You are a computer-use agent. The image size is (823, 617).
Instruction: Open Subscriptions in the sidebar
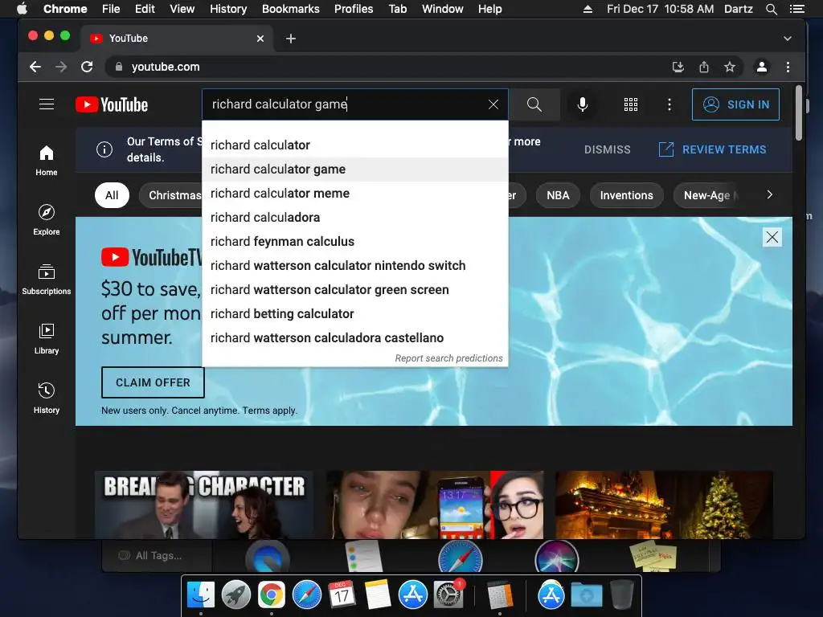tap(47, 280)
